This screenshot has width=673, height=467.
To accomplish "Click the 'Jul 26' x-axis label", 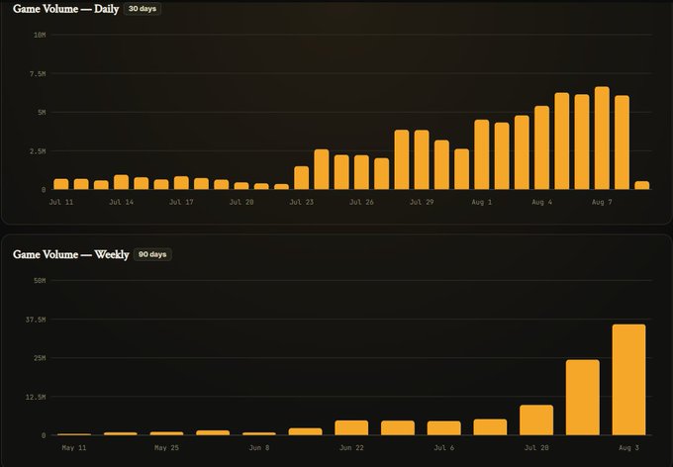I will pos(361,202).
